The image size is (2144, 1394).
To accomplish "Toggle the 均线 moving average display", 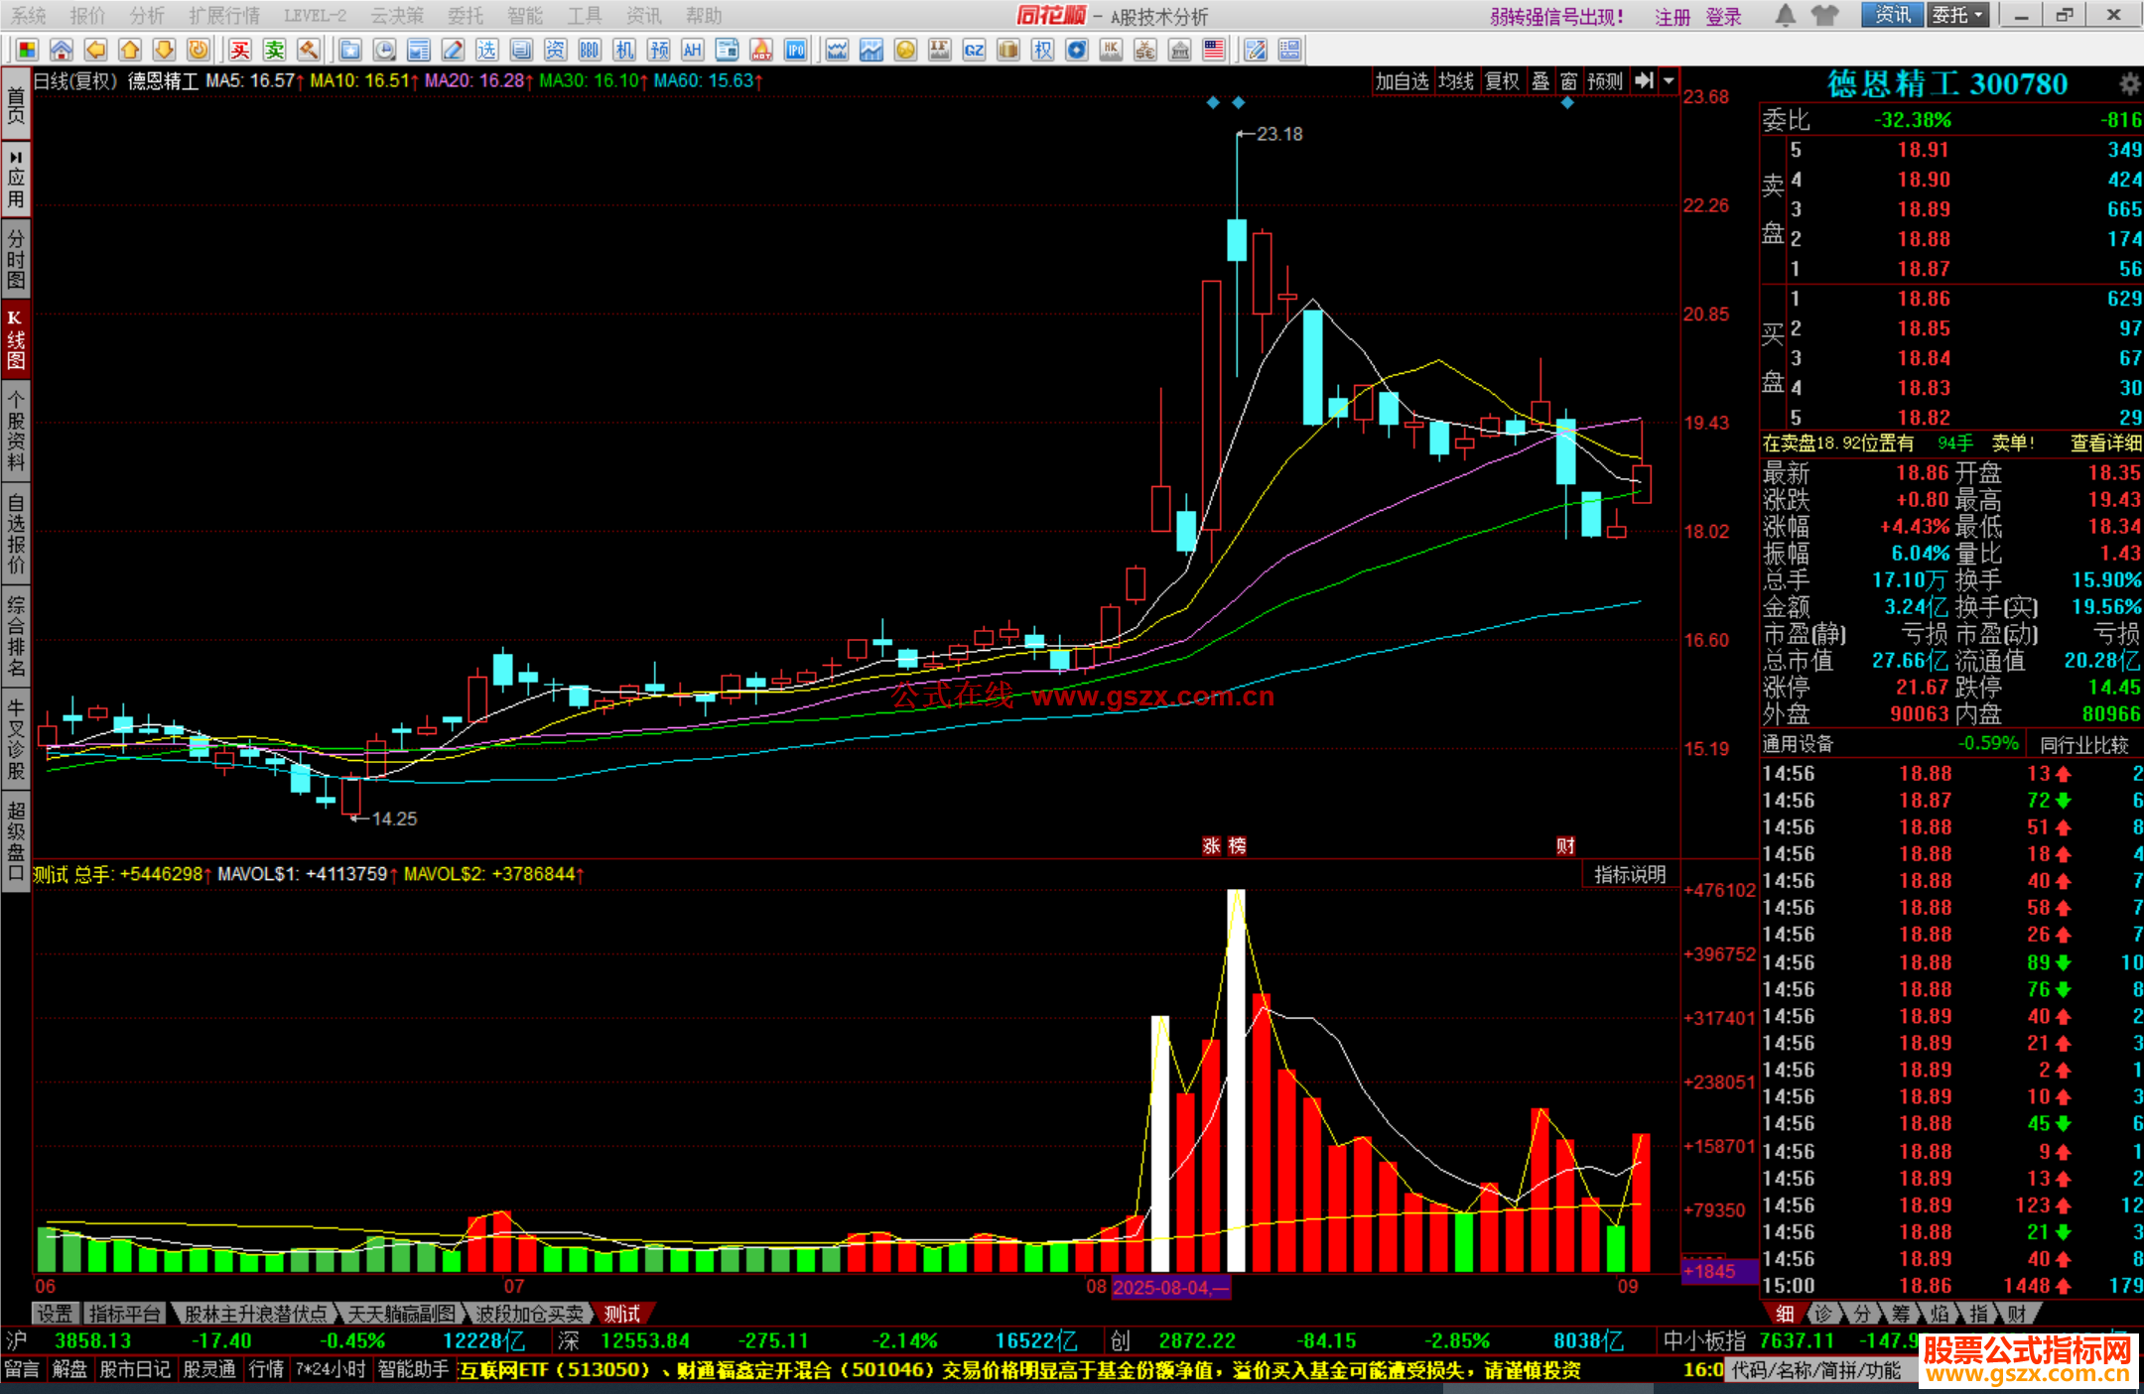I will [1455, 81].
